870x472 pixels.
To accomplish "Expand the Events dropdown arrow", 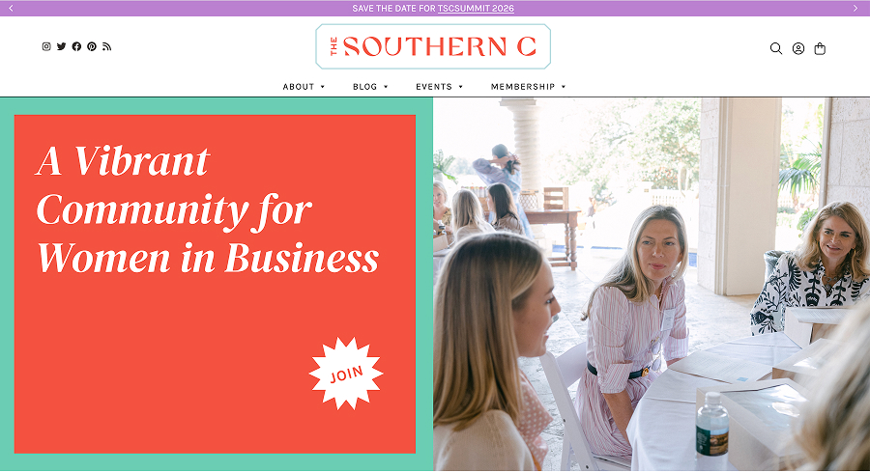I will (460, 87).
